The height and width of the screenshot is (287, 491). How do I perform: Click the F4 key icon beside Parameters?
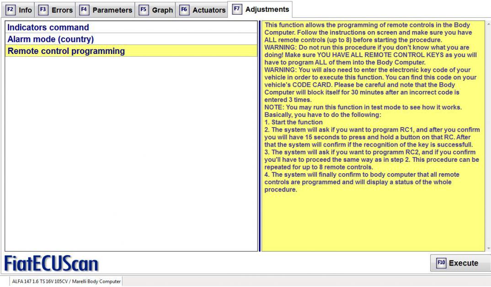click(84, 10)
